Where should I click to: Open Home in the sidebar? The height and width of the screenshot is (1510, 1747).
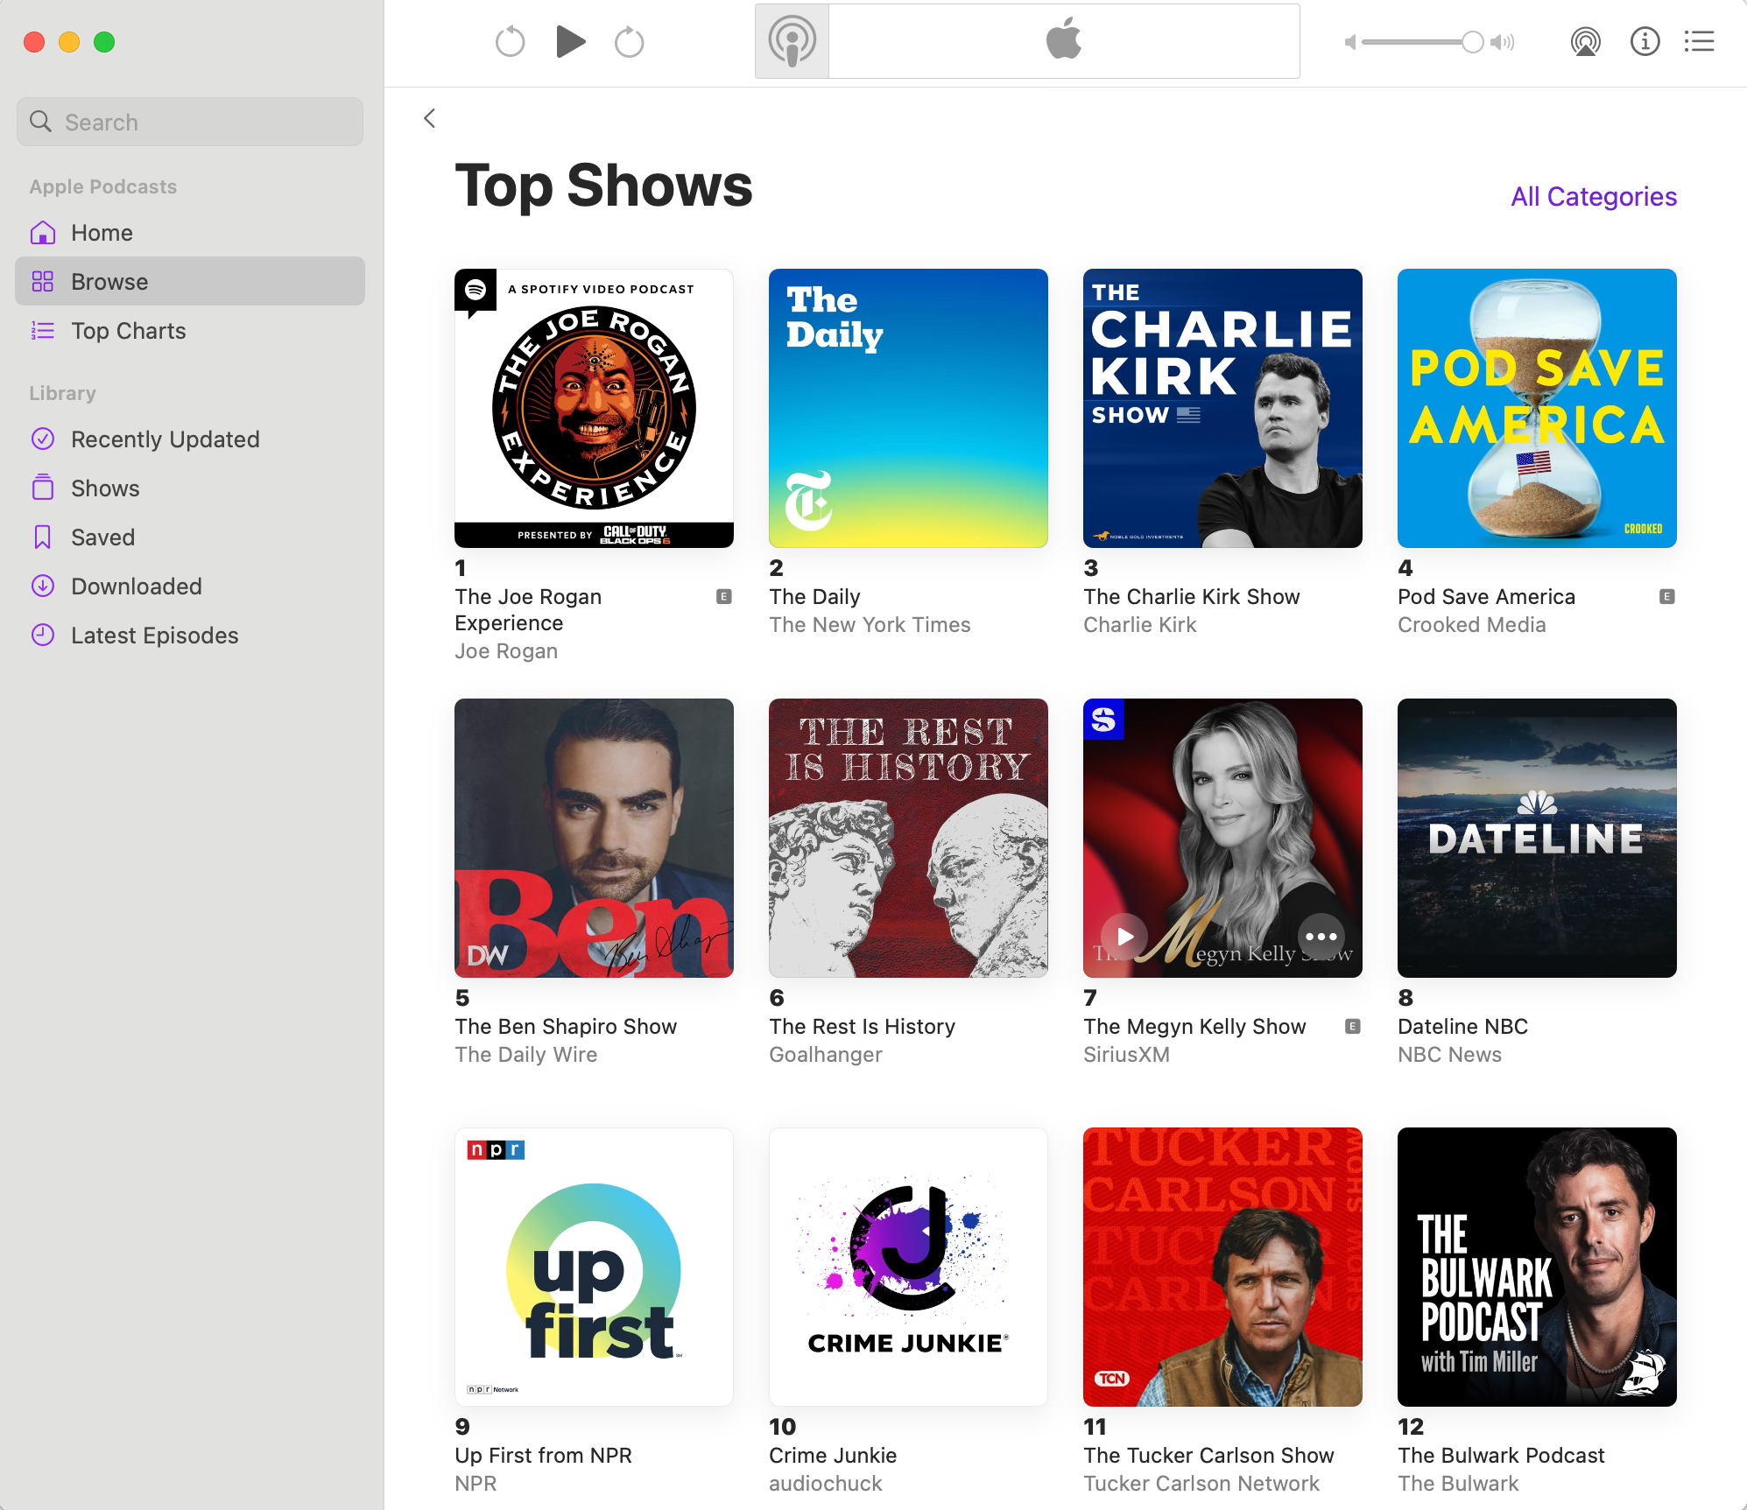coord(190,233)
